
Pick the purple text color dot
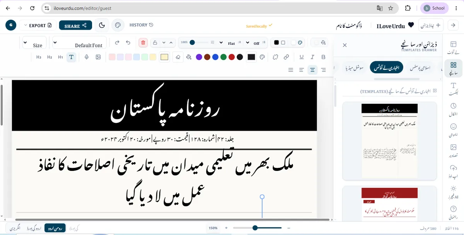click(x=199, y=57)
